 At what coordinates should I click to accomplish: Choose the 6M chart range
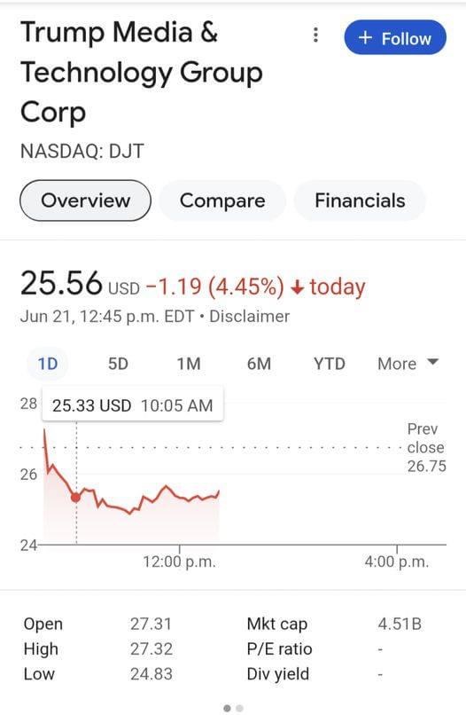tap(259, 364)
